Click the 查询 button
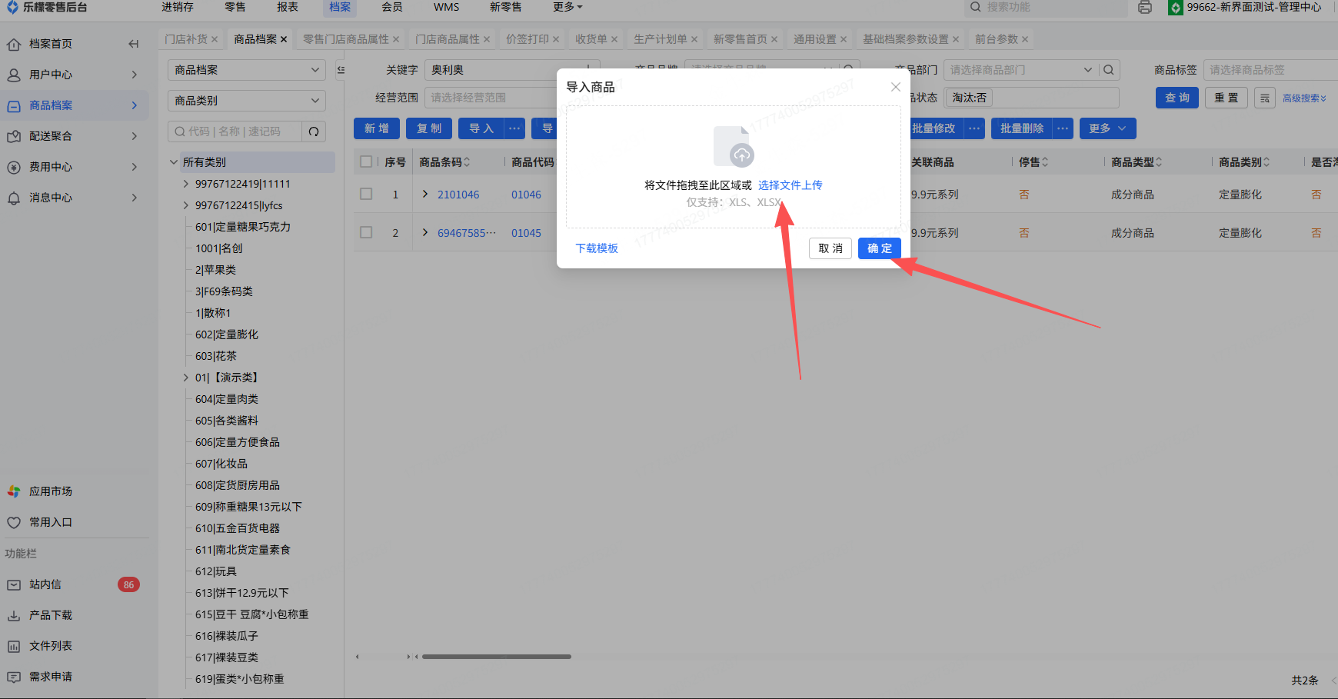The height and width of the screenshot is (699, 1338). [x=1177, y=98]
